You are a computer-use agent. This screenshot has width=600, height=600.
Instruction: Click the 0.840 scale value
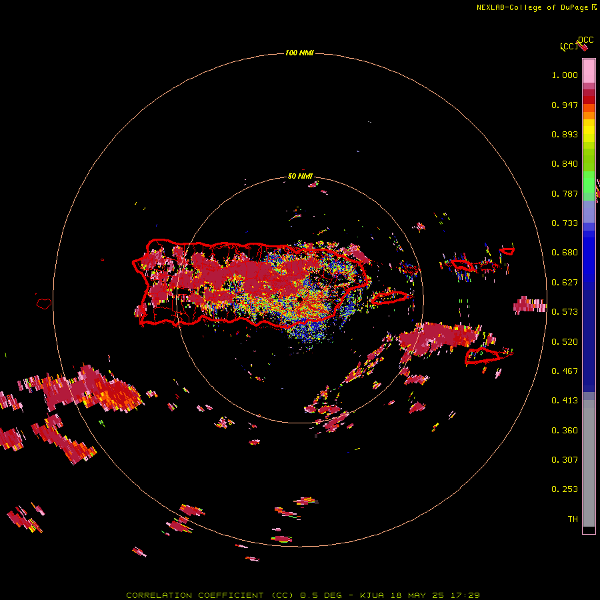pos(565,164)
